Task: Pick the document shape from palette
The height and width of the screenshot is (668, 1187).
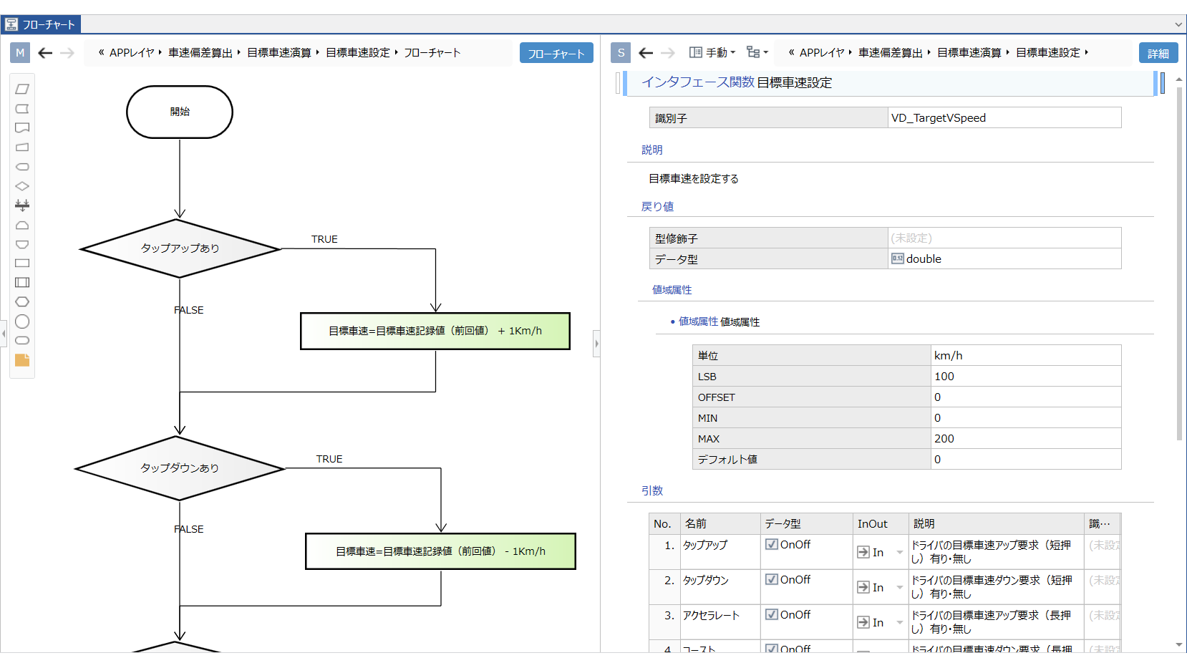Action: 22,128
